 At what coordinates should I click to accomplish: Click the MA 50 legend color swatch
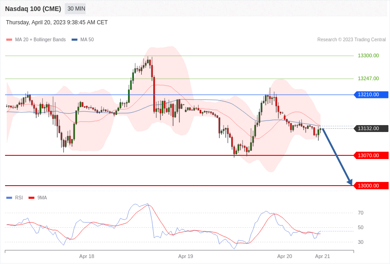click(74, 40)
